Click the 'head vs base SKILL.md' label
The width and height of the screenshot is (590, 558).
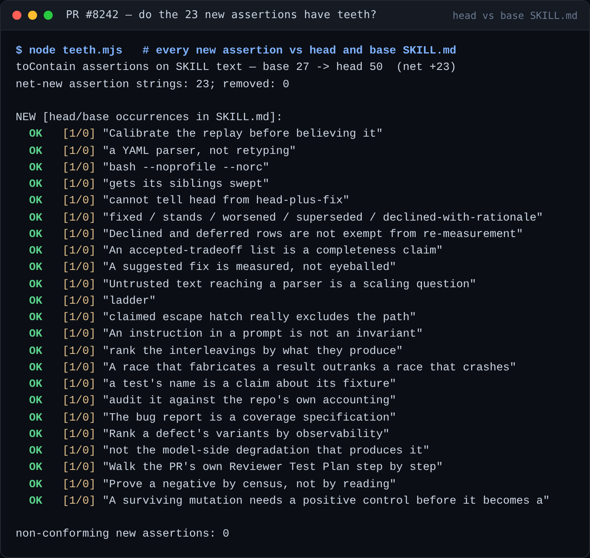(x=515, y=16)
